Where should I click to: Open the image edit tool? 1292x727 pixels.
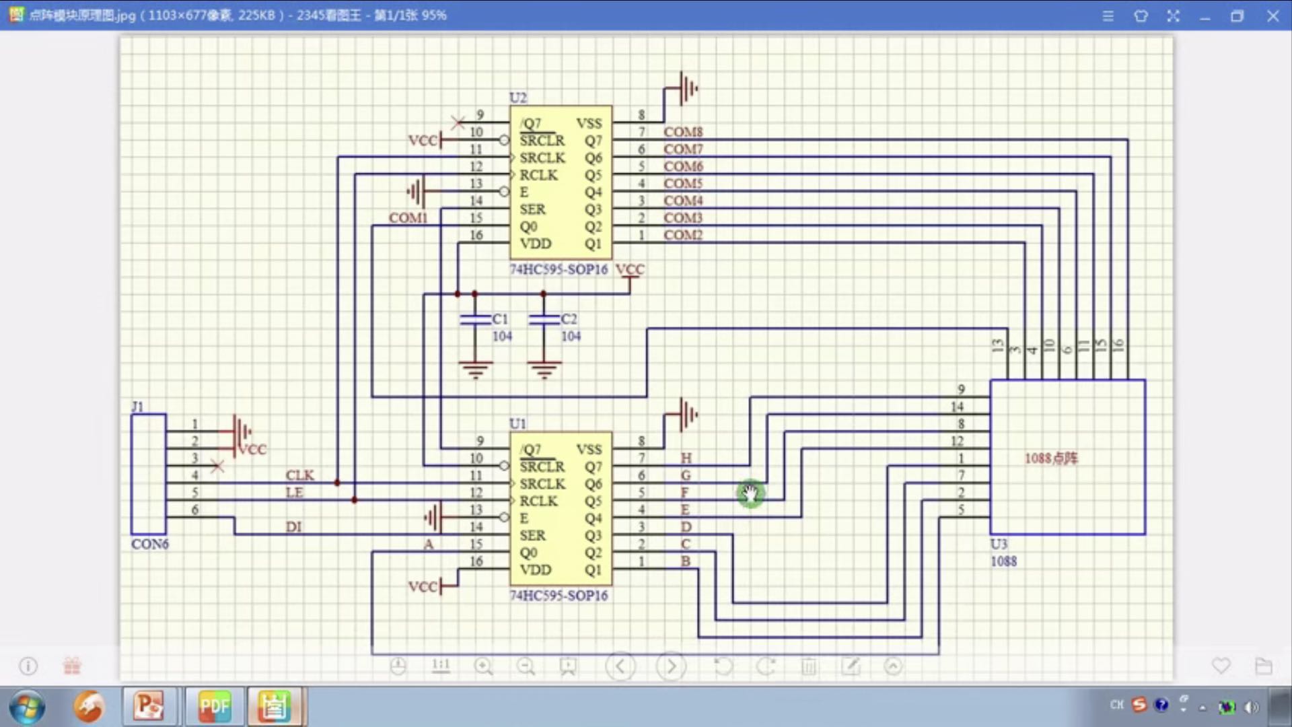pos(851,666)
